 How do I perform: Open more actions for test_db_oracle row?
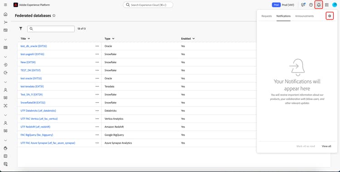tap(97, 46)
